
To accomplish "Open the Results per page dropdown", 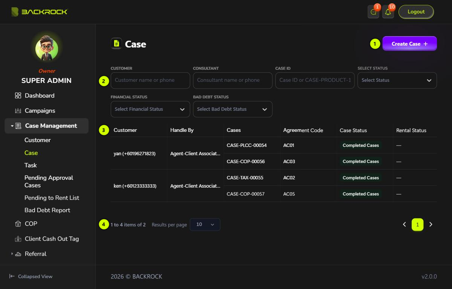I will point(205,225).
